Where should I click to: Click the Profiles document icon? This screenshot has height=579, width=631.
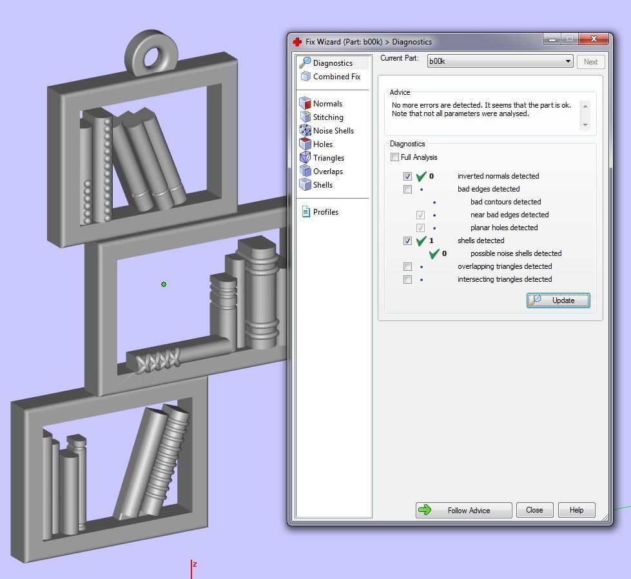306,211
